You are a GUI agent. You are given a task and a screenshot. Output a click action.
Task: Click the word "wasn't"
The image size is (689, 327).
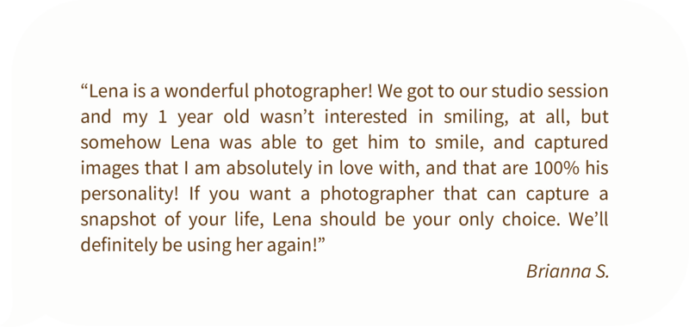coord(288,117)
